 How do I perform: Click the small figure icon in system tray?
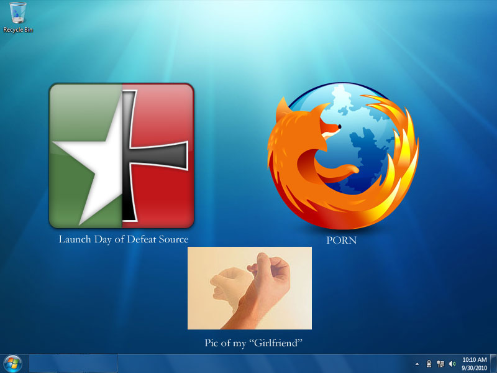pyautogui.click(x=429, y=364)
